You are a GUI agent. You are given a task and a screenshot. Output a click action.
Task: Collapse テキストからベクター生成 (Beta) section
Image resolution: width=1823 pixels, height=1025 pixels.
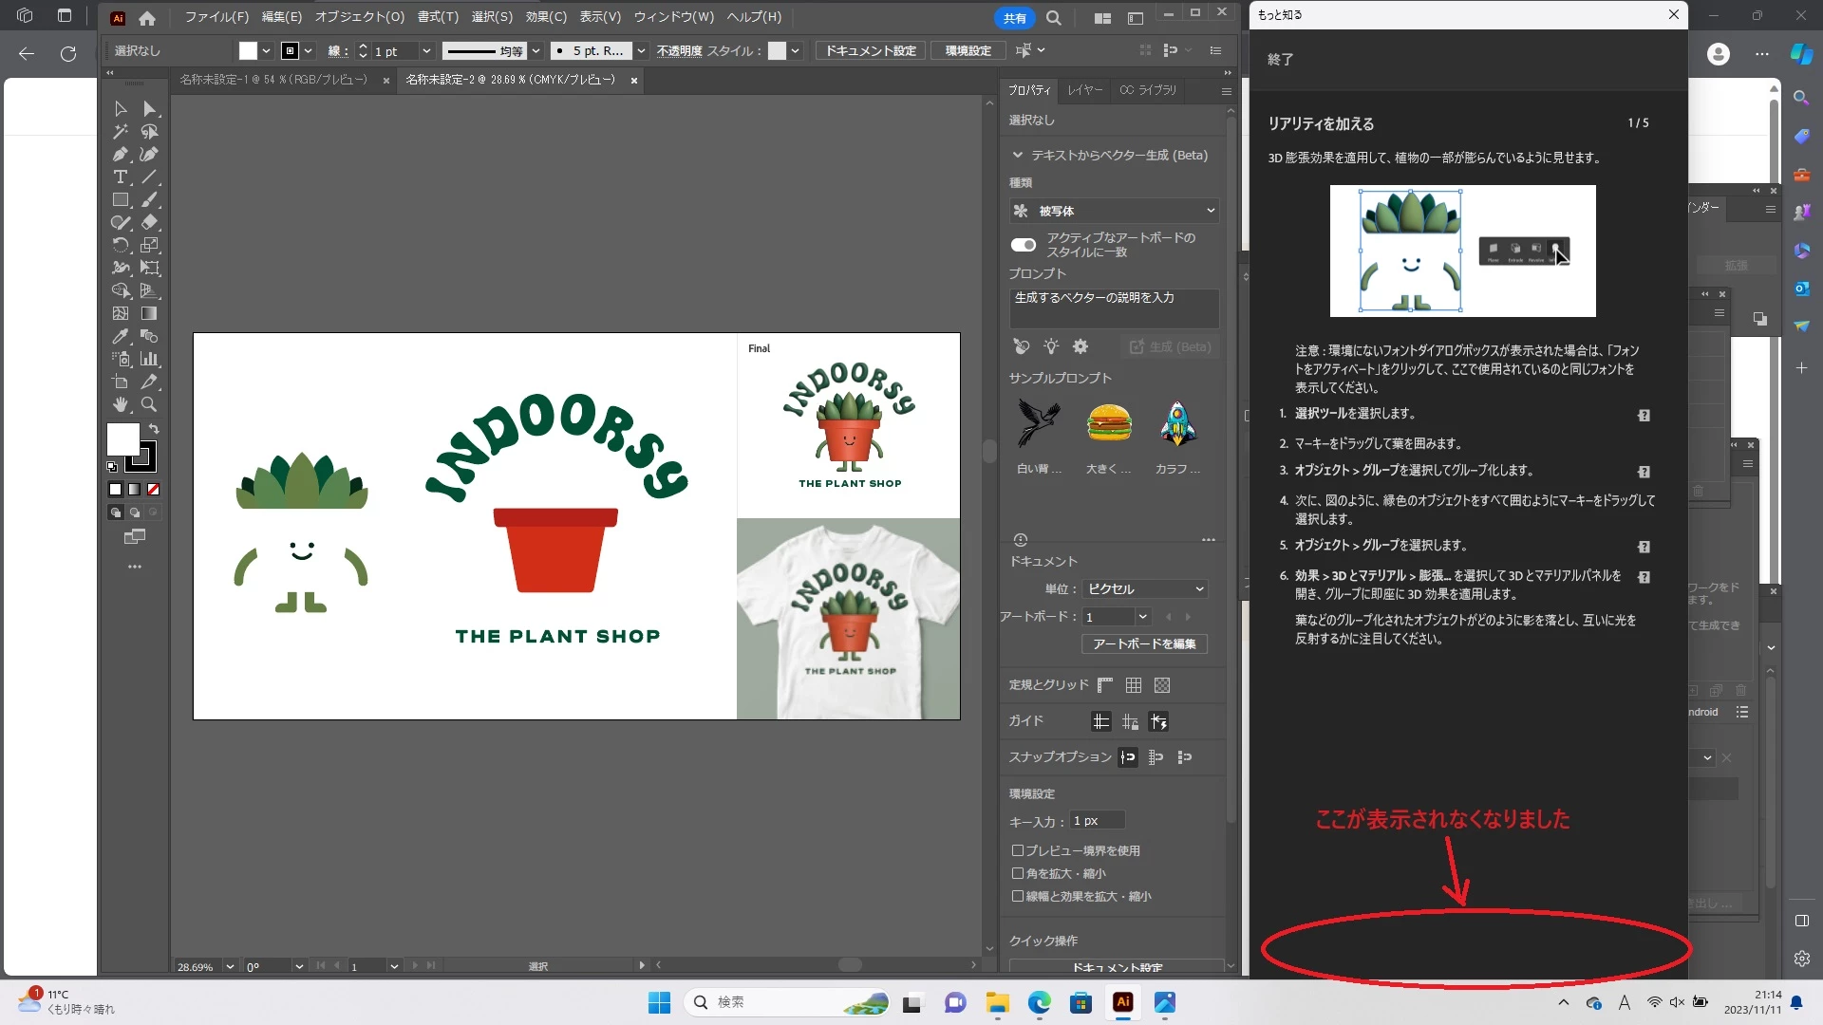[x=1018, y=155]
